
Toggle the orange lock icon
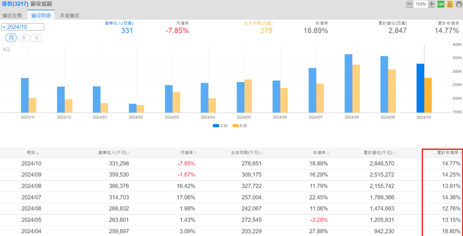pyautogui.click(x=450, y=4)
